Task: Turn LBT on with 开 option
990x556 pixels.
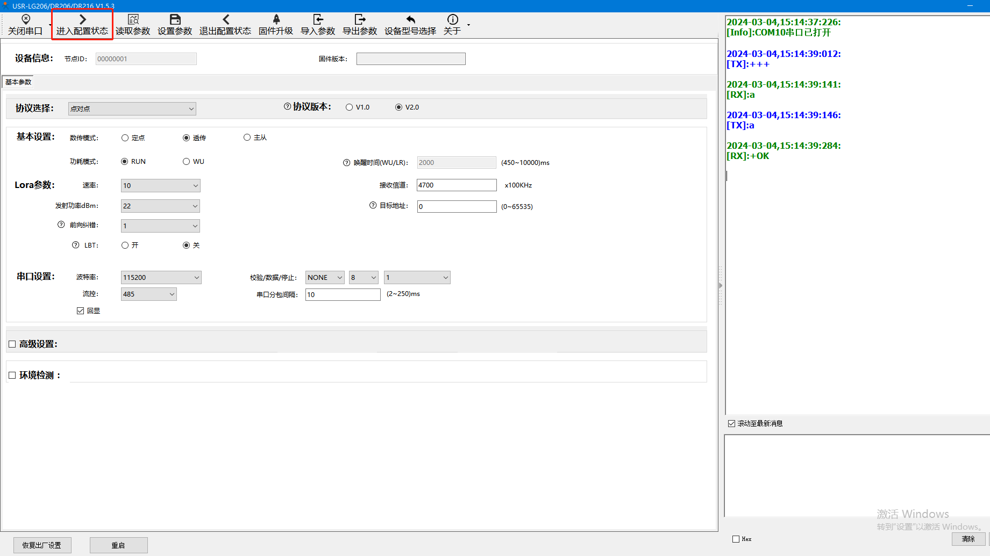Action: pyautogui.click(x=125, y=245)
